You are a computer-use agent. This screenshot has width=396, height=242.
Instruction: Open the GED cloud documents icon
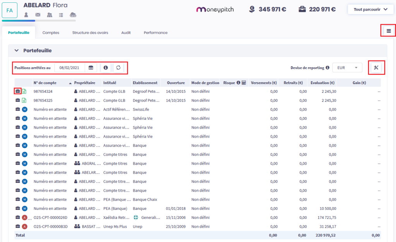pyautogui.click(x=73, y=15)
